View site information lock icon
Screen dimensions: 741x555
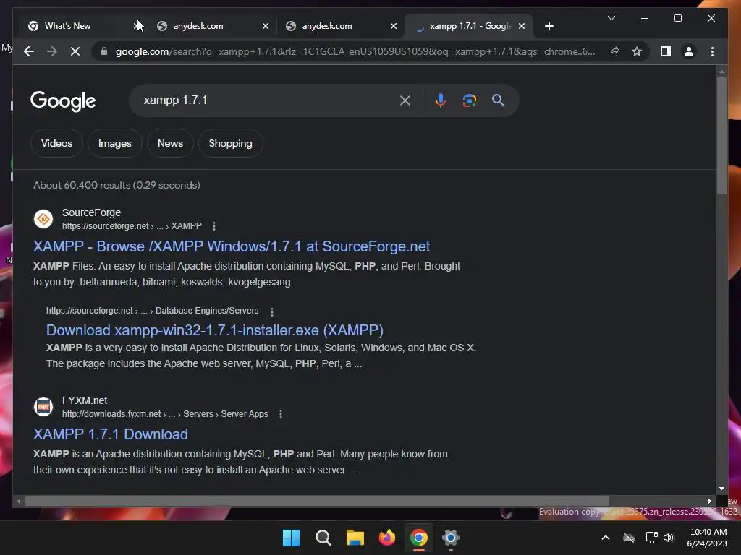(x=104, y=51)
